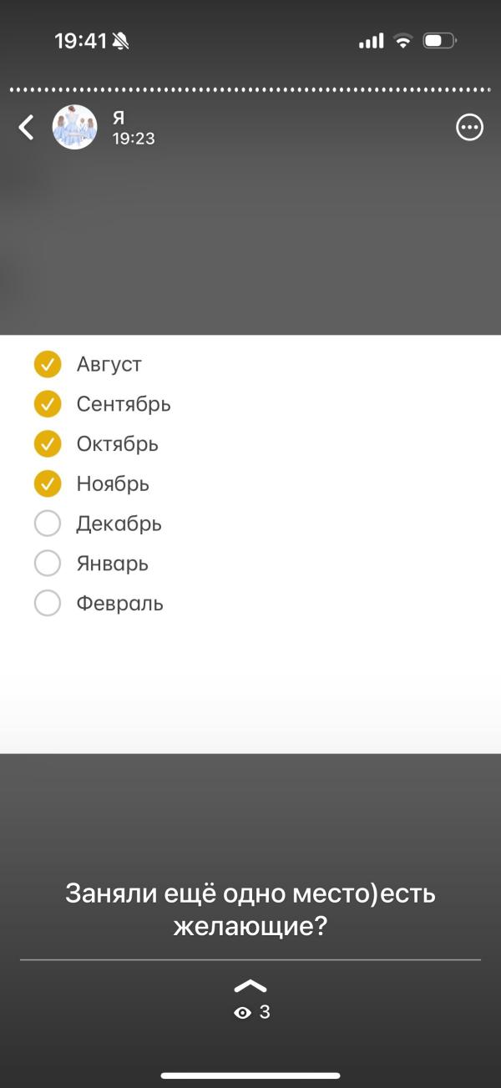The width and height of the screenshot is (501, 1088).
Task: Tap the silent mode bell icon
Action: point(121,41)
